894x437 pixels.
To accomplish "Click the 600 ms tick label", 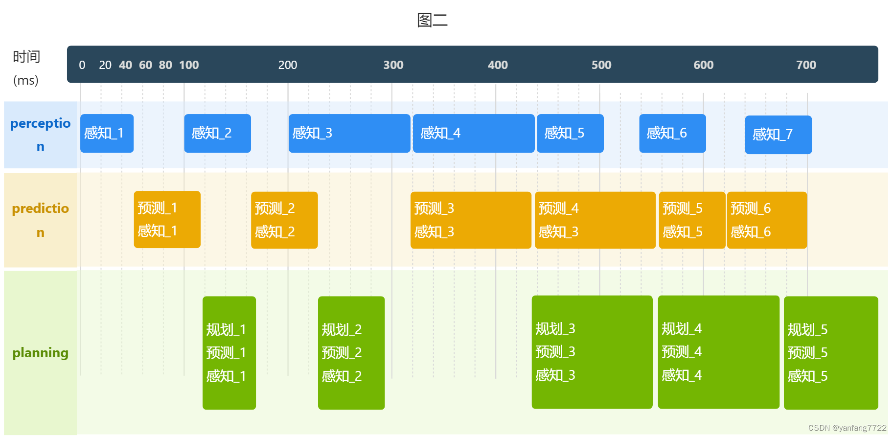I will 704,65.
